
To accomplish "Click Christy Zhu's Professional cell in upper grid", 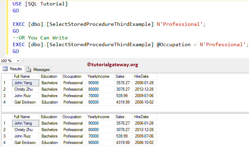I will pos(73,89).
